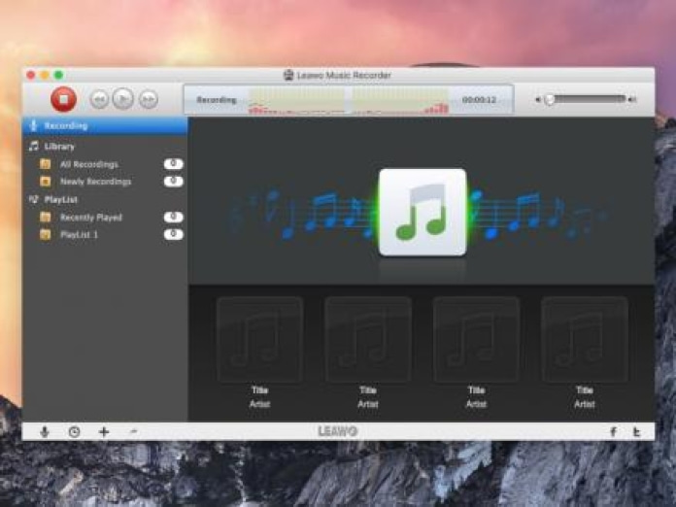Click the fast-forward next track button

pos(149,100)
